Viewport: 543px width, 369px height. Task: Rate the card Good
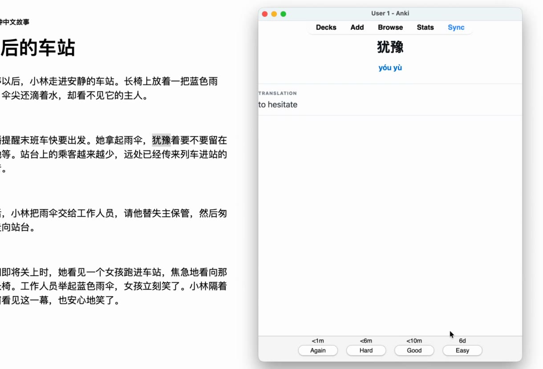pyautogui.click(x=414, y=350)
